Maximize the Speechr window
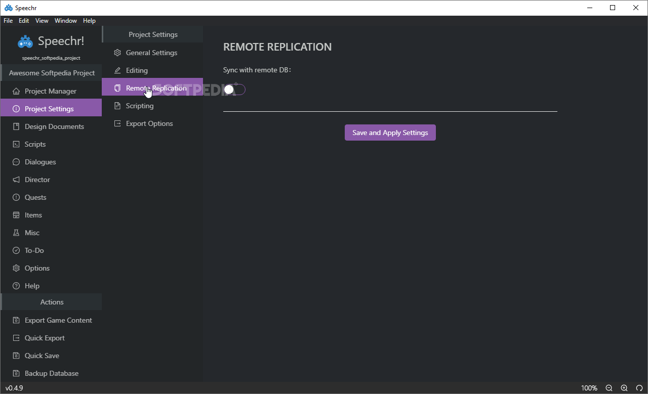 (x=613, y=8)
